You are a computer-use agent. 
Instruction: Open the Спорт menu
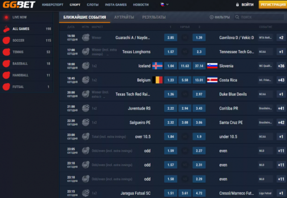tap(75, 5)
